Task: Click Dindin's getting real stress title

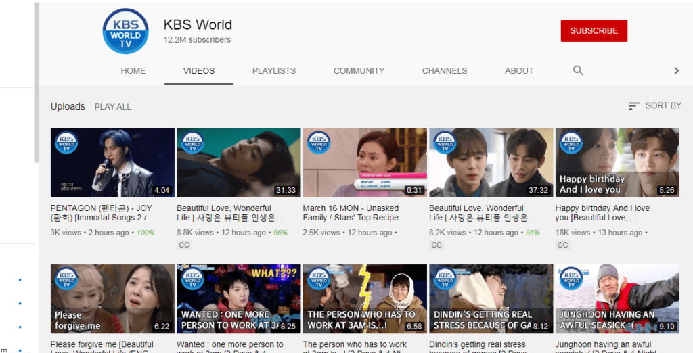Action: [477, 348]
